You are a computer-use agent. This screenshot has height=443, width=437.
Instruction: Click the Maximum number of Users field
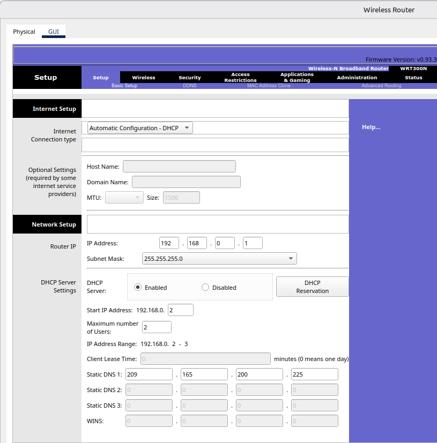pyautogui.click(x=157, y=327)
